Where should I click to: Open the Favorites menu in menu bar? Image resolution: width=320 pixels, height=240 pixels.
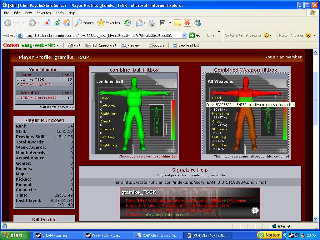click(x=43, y=13)
